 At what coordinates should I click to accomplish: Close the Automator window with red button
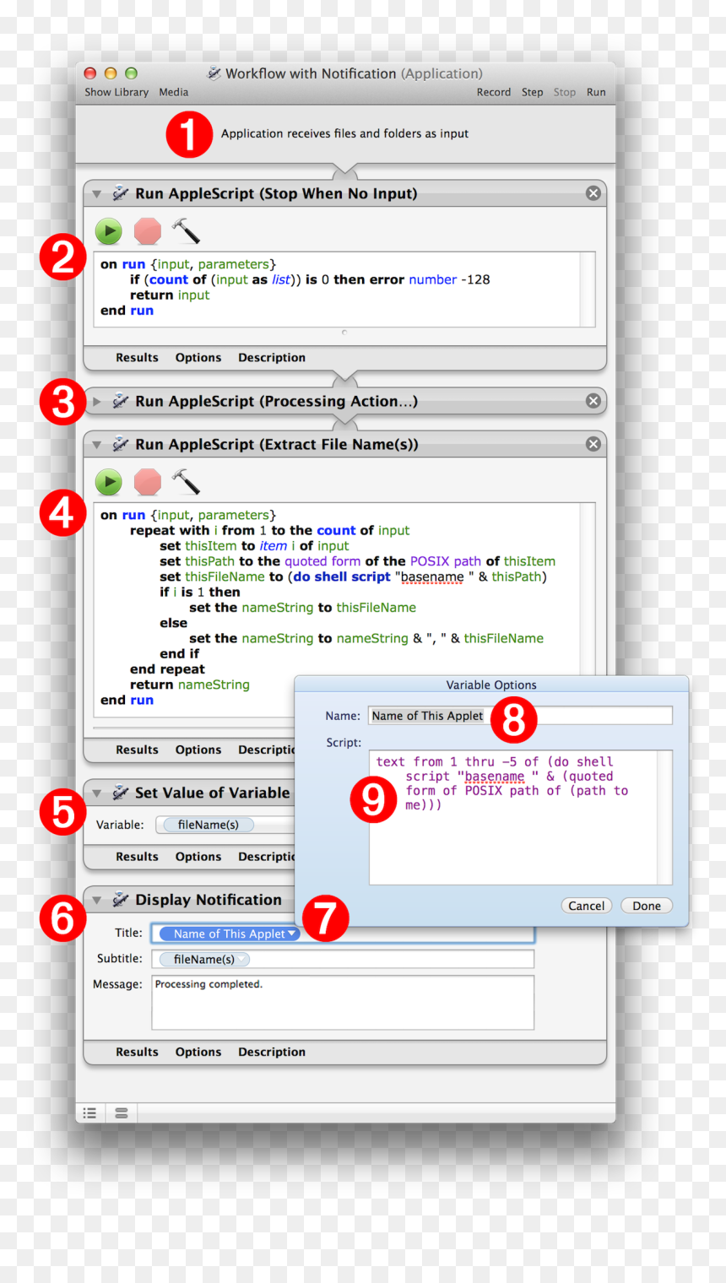89,73
